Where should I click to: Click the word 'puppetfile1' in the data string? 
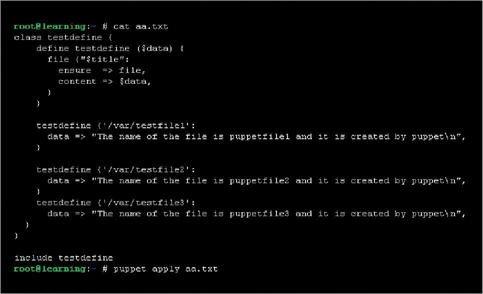point(259,137)
